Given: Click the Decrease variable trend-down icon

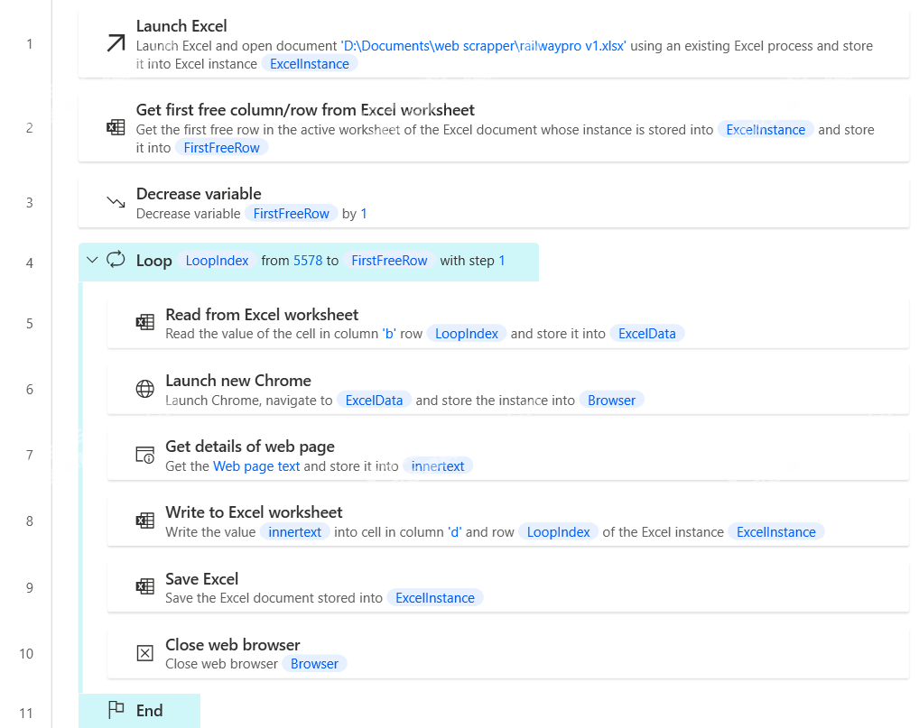Looking at the screenshot, I should [x=116, y=202].
